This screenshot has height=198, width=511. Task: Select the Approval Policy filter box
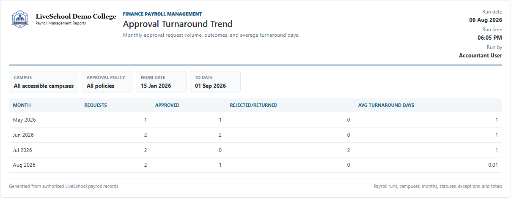pyautogui.click(x=107, y=82)
